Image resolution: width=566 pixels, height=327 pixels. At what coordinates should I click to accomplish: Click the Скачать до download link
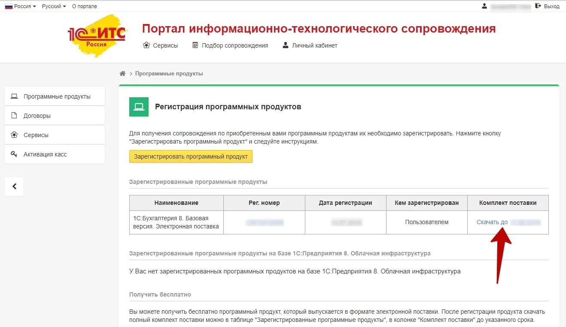point(492,222)
